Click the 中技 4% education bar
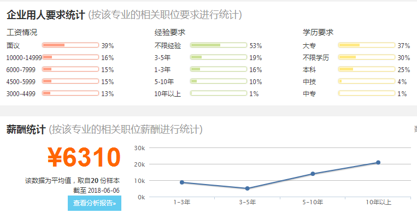 point(367,81)
